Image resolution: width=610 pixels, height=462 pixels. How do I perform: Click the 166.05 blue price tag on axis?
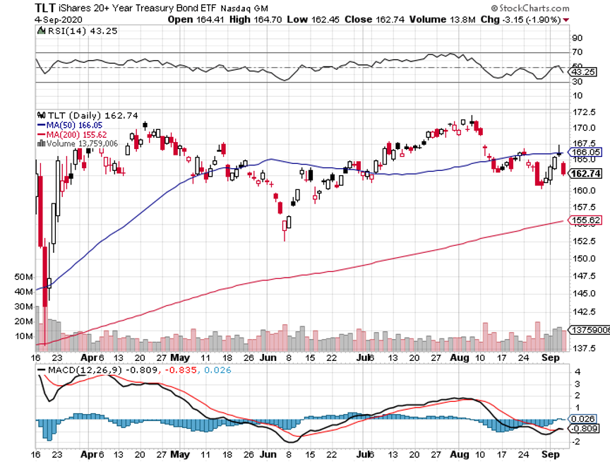point(585,152)
